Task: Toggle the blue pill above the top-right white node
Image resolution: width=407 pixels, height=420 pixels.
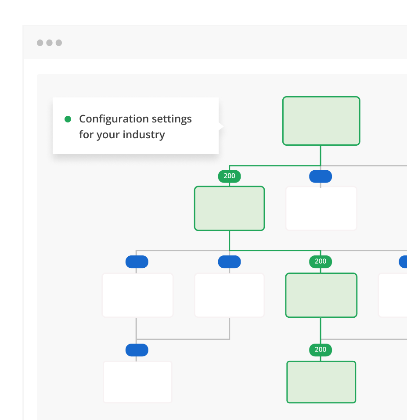Action: pos(321,176)
